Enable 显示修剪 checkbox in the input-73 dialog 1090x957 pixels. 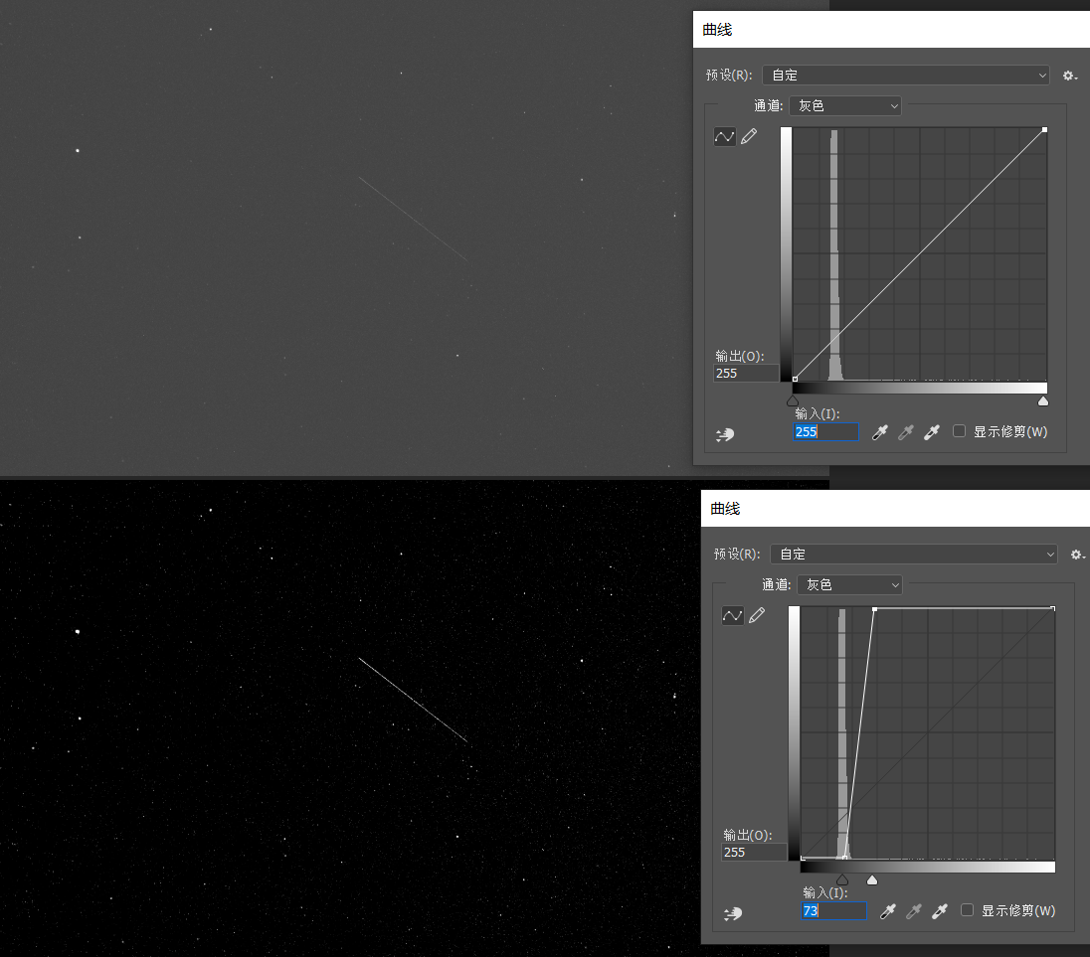point(967,910)
